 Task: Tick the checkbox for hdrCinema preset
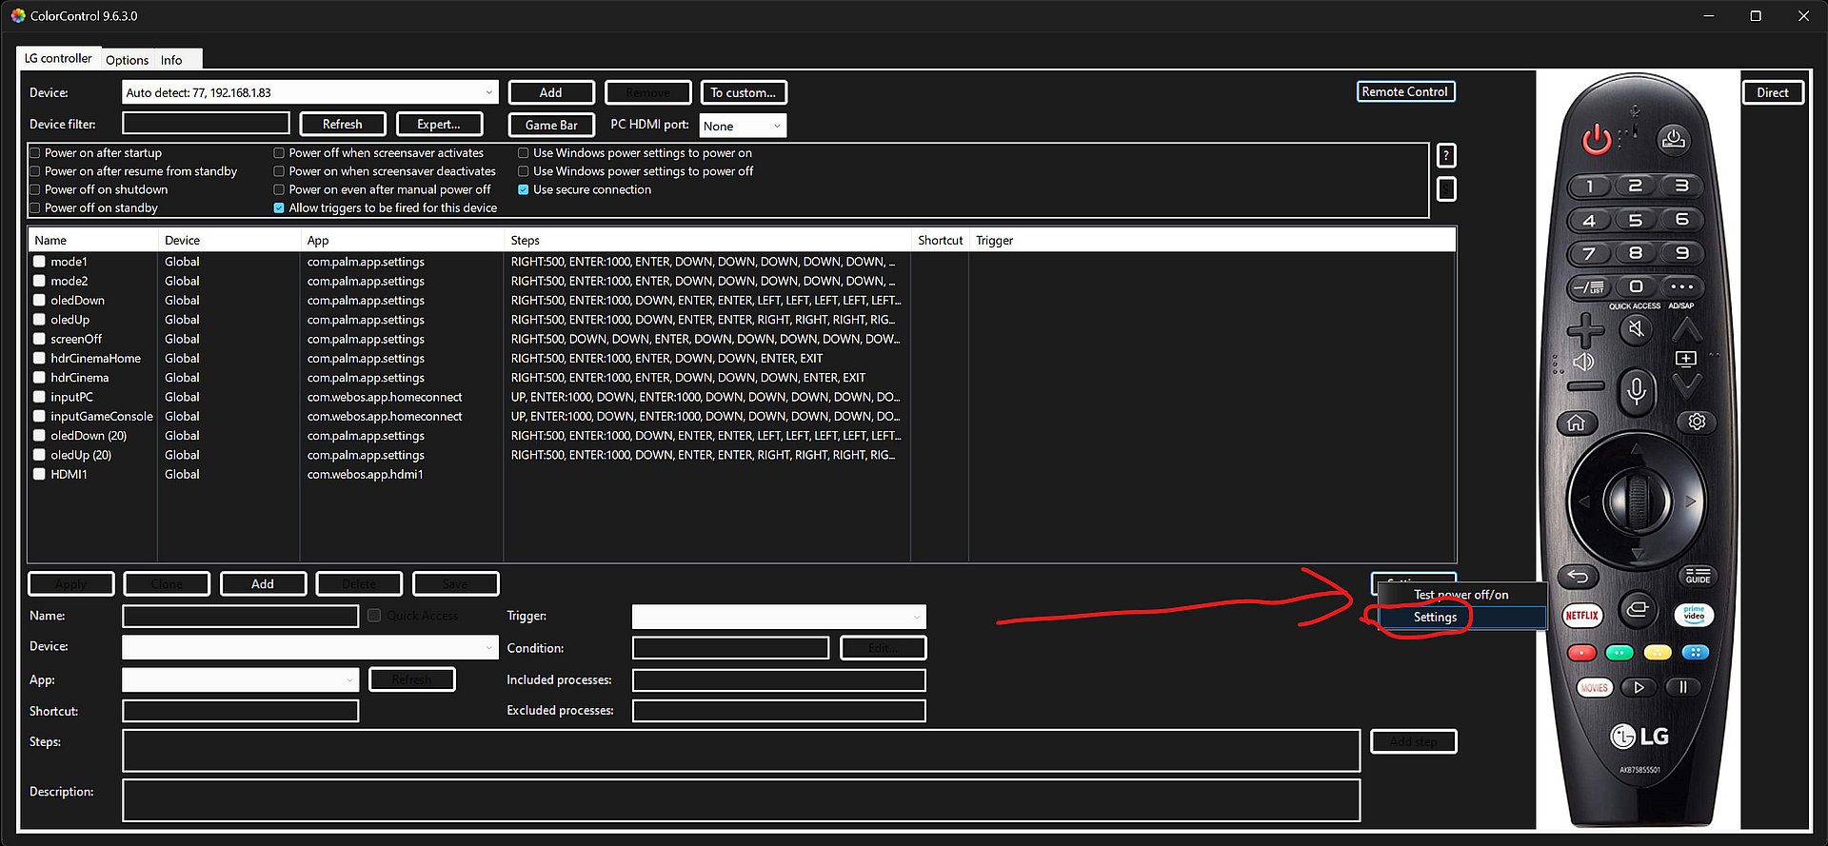tap(39, 378)
